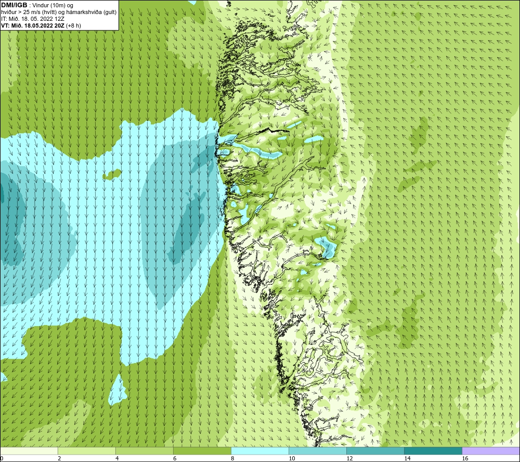Image resolution: width=520 pixels, height=462 pixels.
Task: Click the 12–14 m/s teal legend swatch
Action: pyautogui.click(x=375, y=451)
